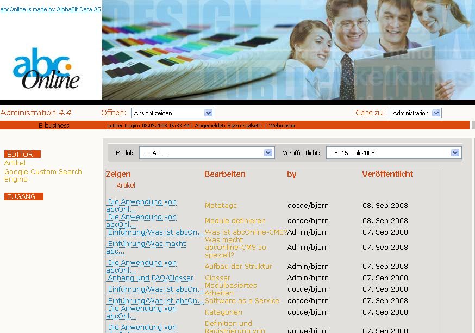Open the 'Ansicht zeigen' dropdown

tap(172, 113)
